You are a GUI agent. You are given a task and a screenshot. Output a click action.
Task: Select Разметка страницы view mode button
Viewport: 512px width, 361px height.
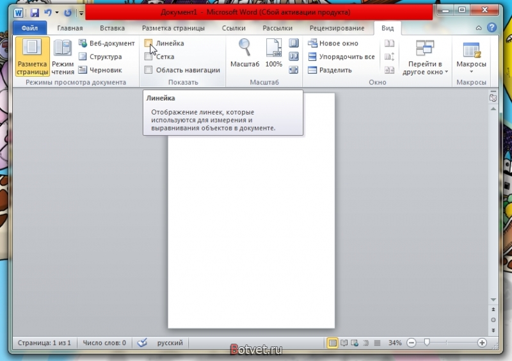(32, 57)
